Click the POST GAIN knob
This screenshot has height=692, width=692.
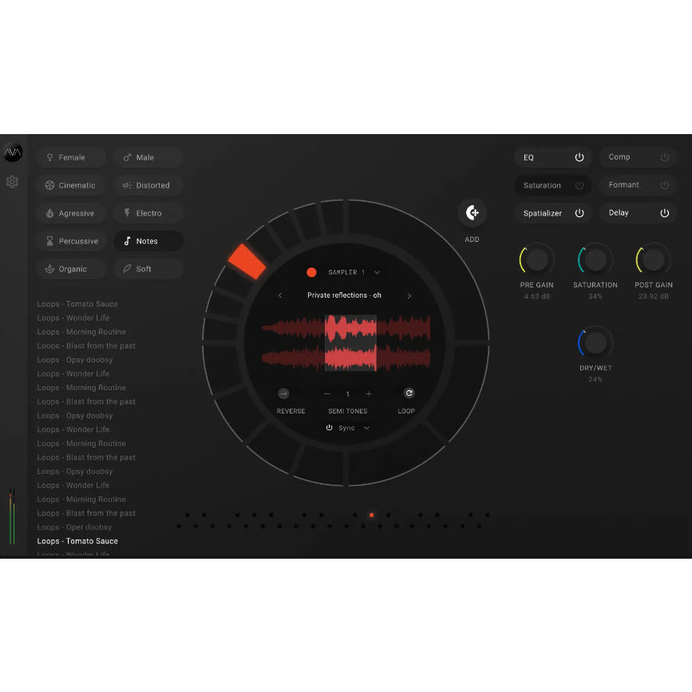click(x=654, y=260)
